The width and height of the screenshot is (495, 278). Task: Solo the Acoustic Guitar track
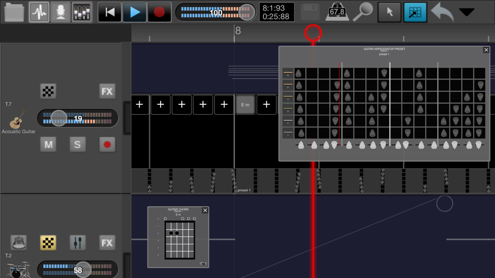(x=77, y=144)
